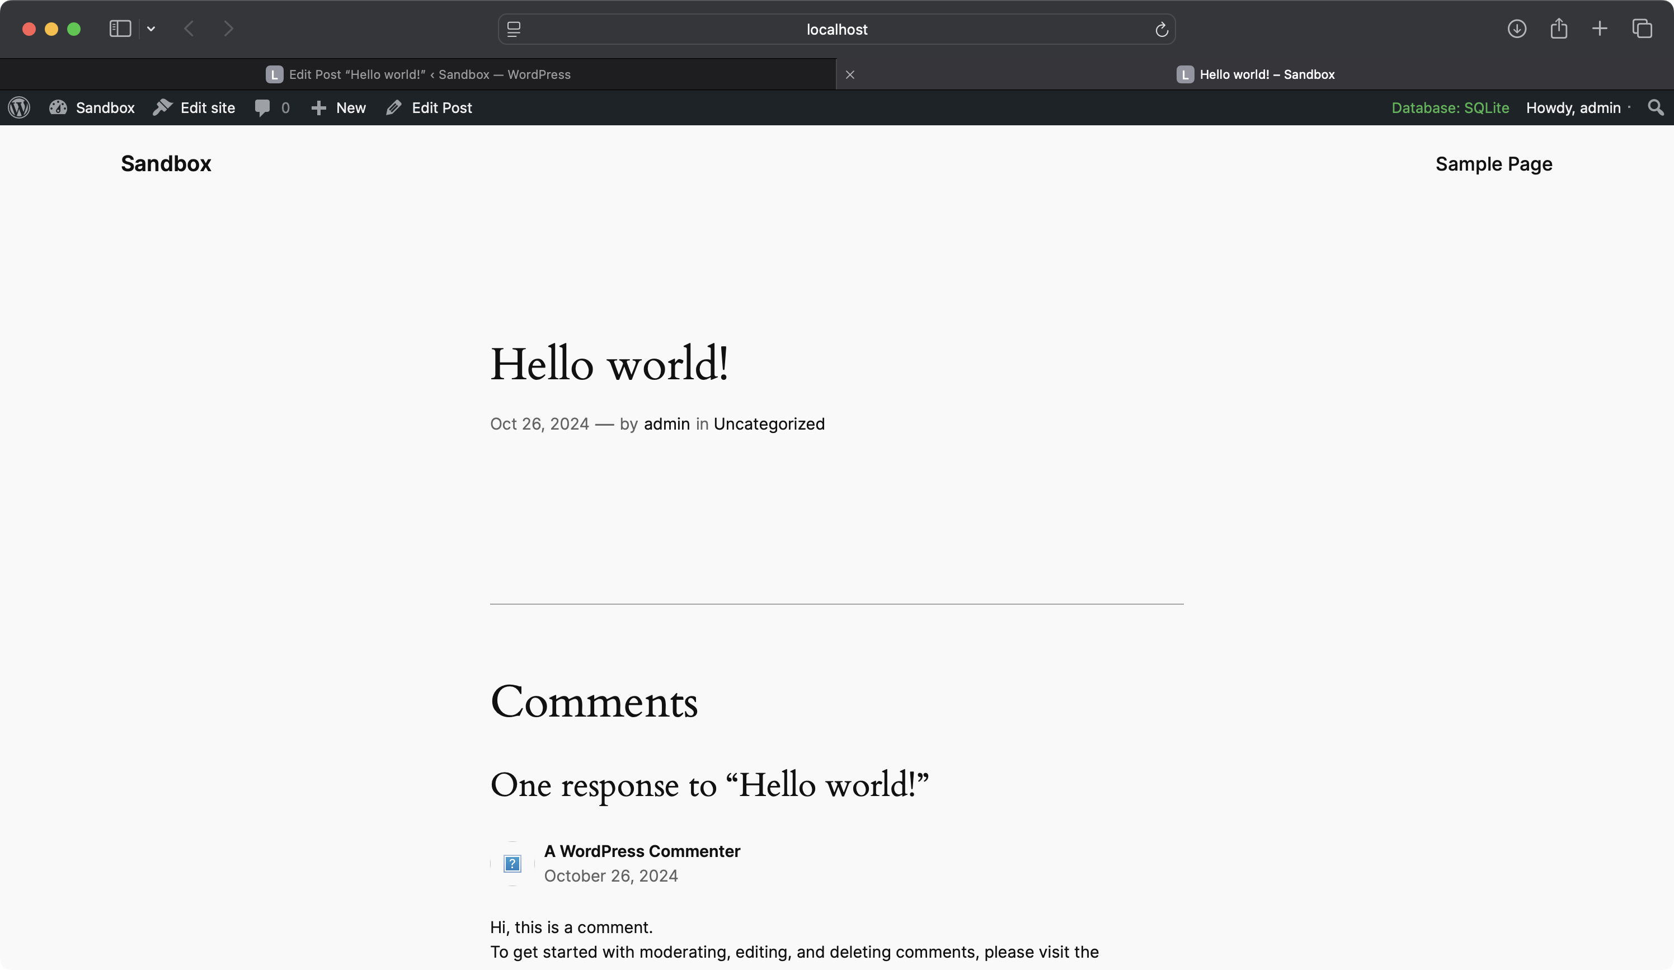1674x970 pixels.
Task: Click the October 26, 2024 comment date
Action: (610, 875)
